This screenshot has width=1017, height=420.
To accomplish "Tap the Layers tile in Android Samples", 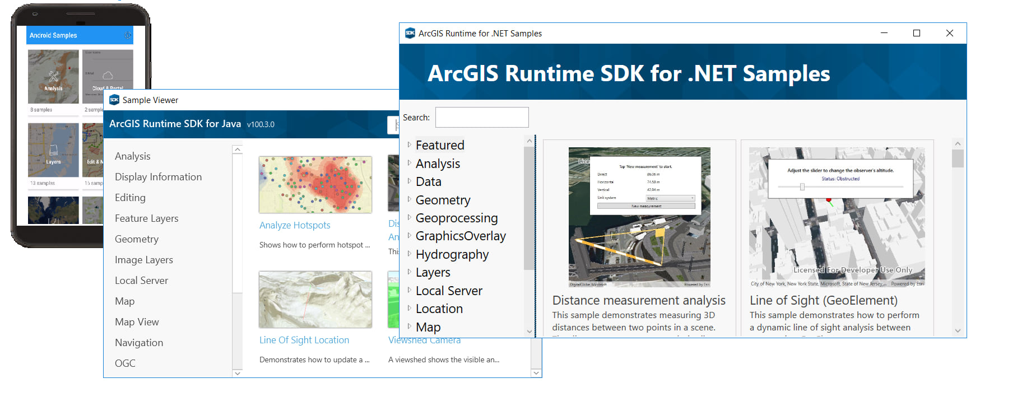I will pyautogui.click(x=53, y=150).
